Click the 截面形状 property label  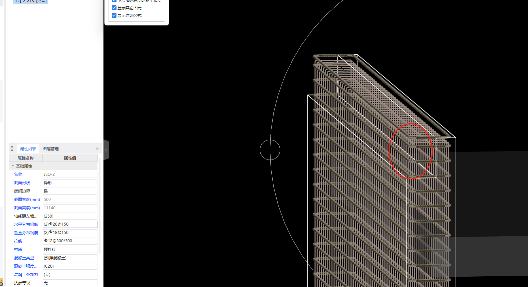(x=22, y=183)
